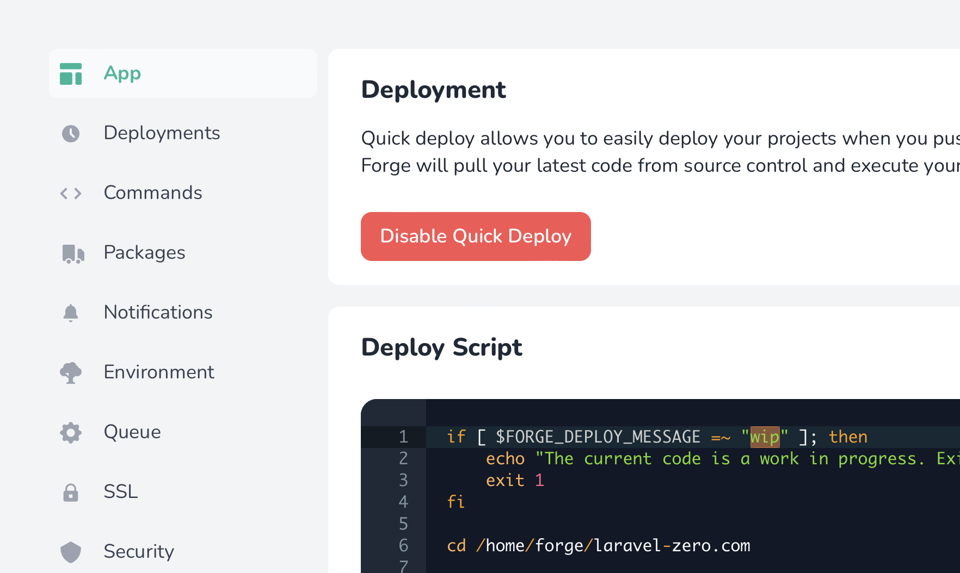Click line number 1 in the deploy script
The height and width of the screenshot is (573, 960).
point(403,436)
